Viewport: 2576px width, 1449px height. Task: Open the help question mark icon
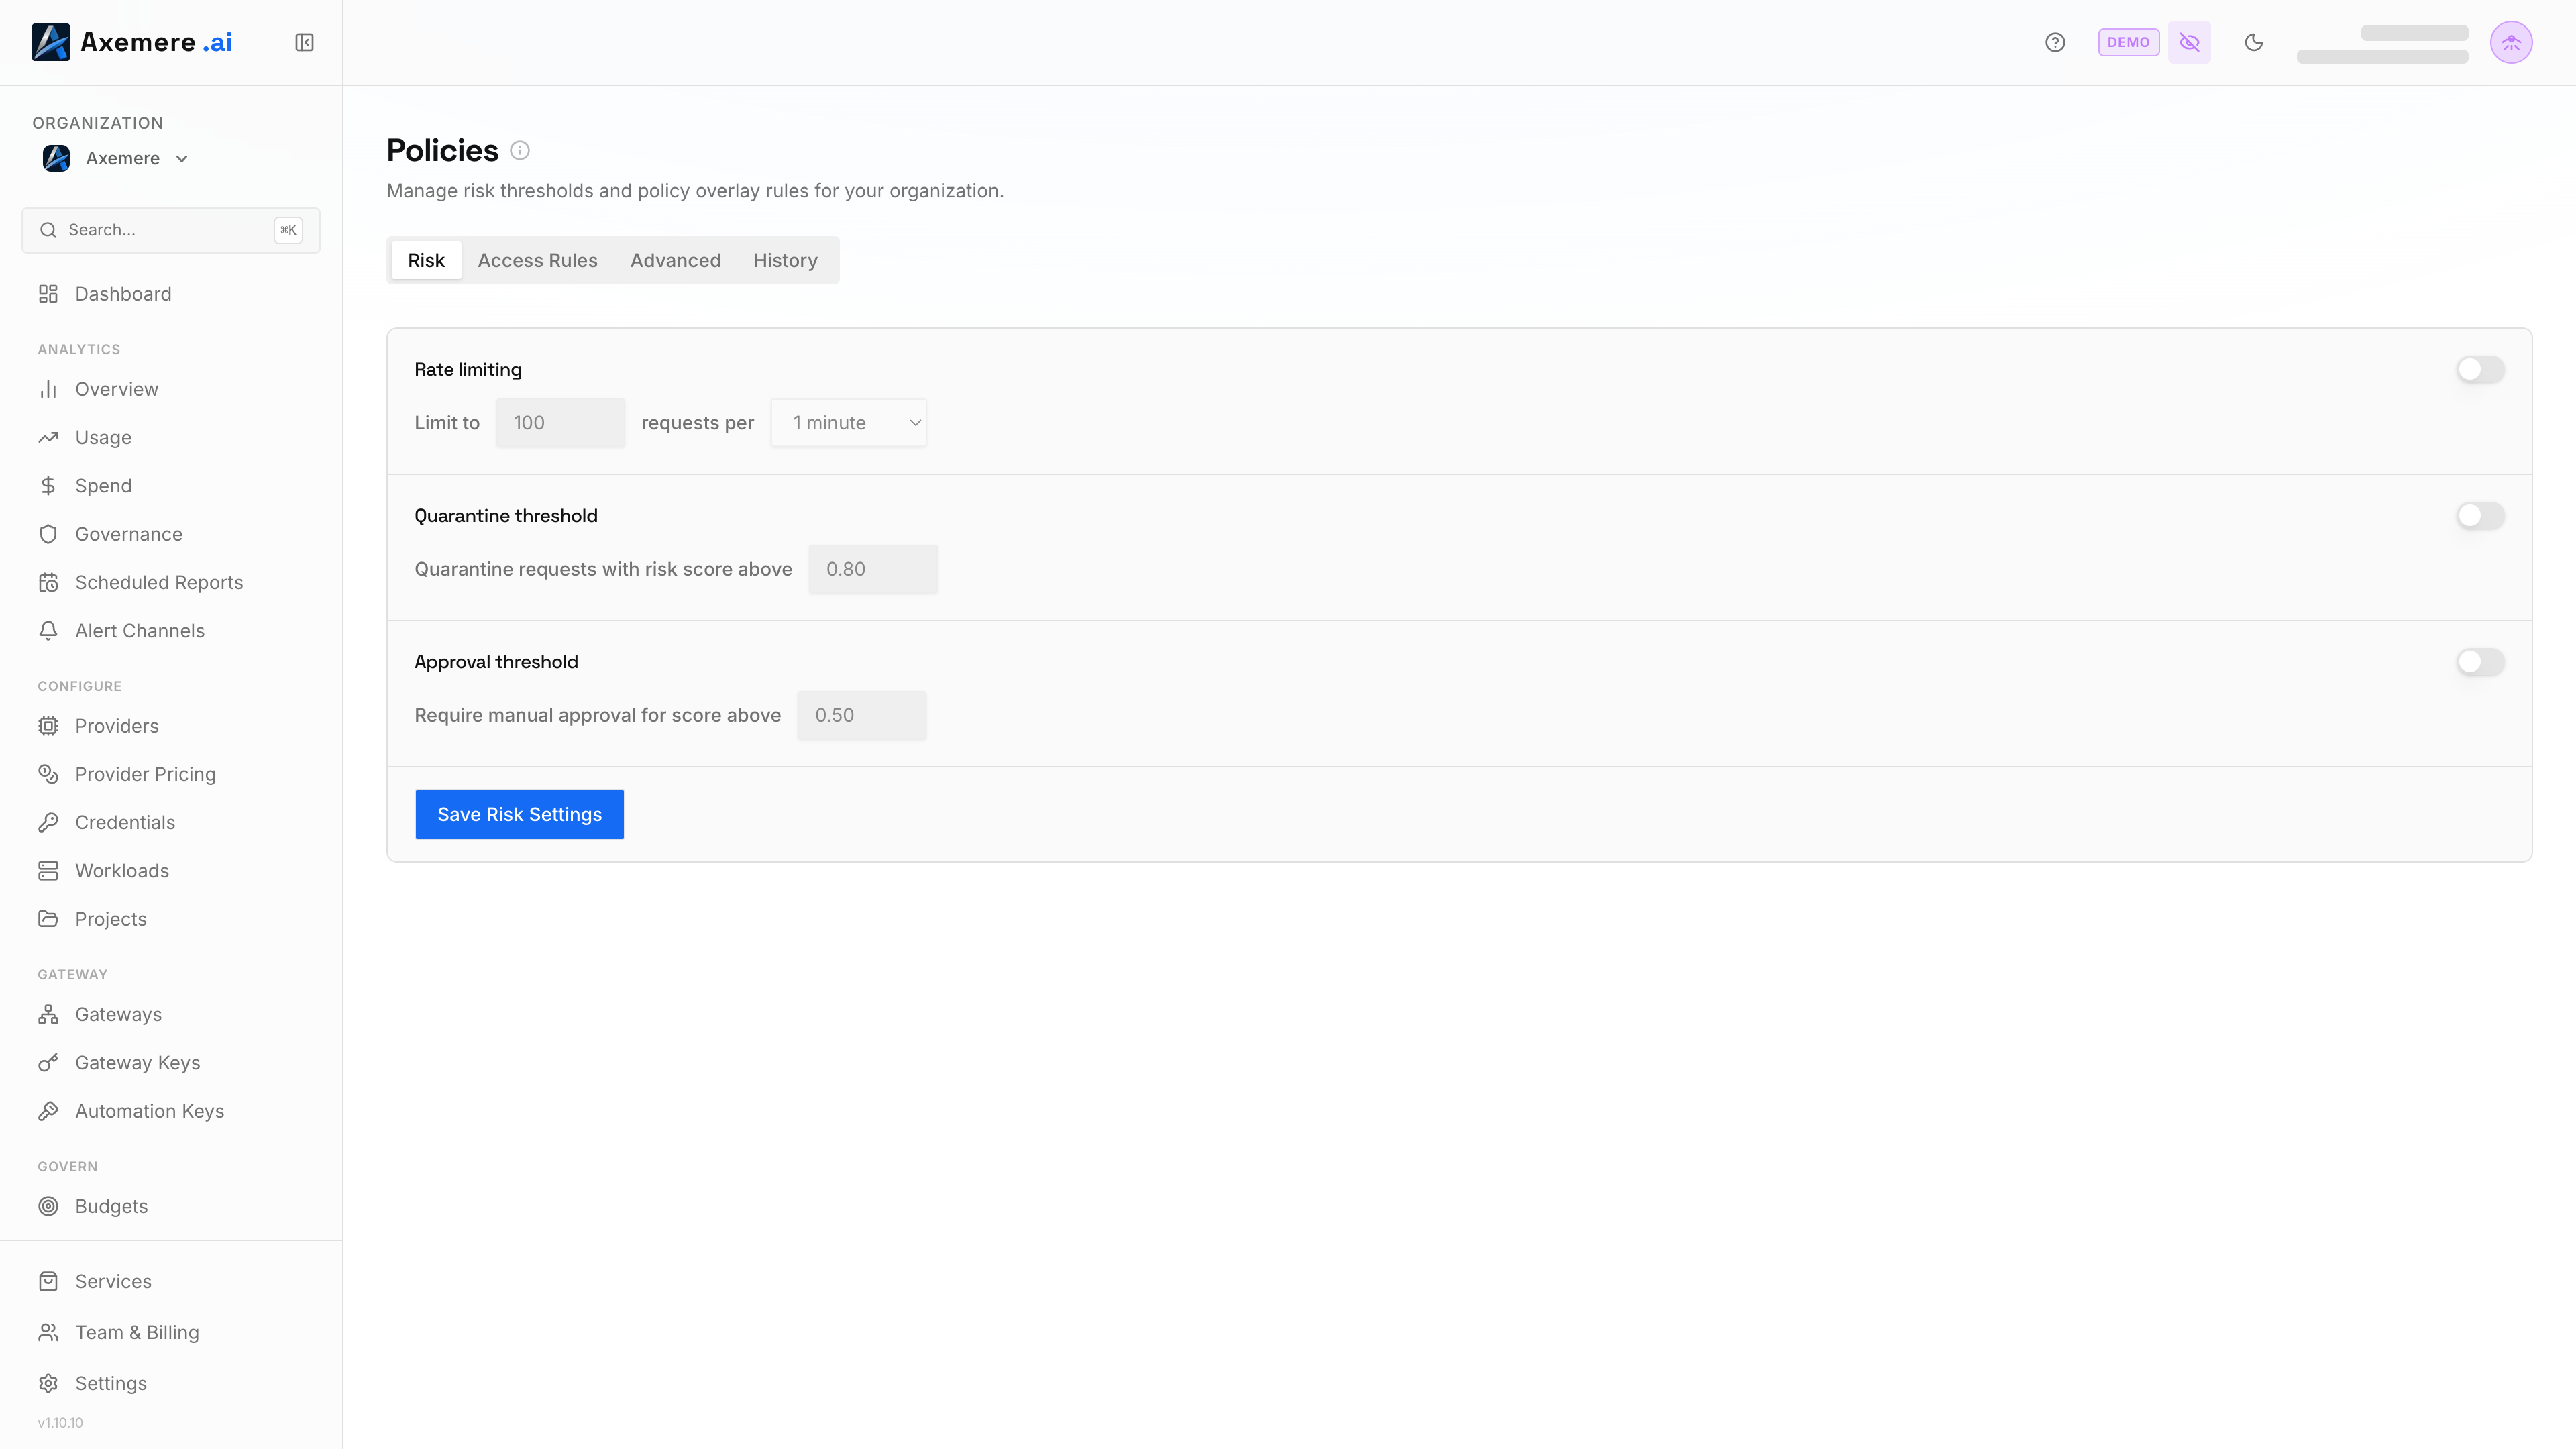click(2055, 42)
